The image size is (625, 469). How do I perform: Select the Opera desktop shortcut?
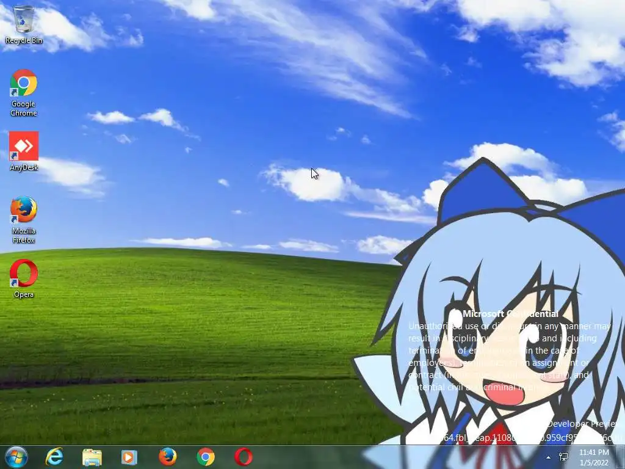tap(24, 278)
